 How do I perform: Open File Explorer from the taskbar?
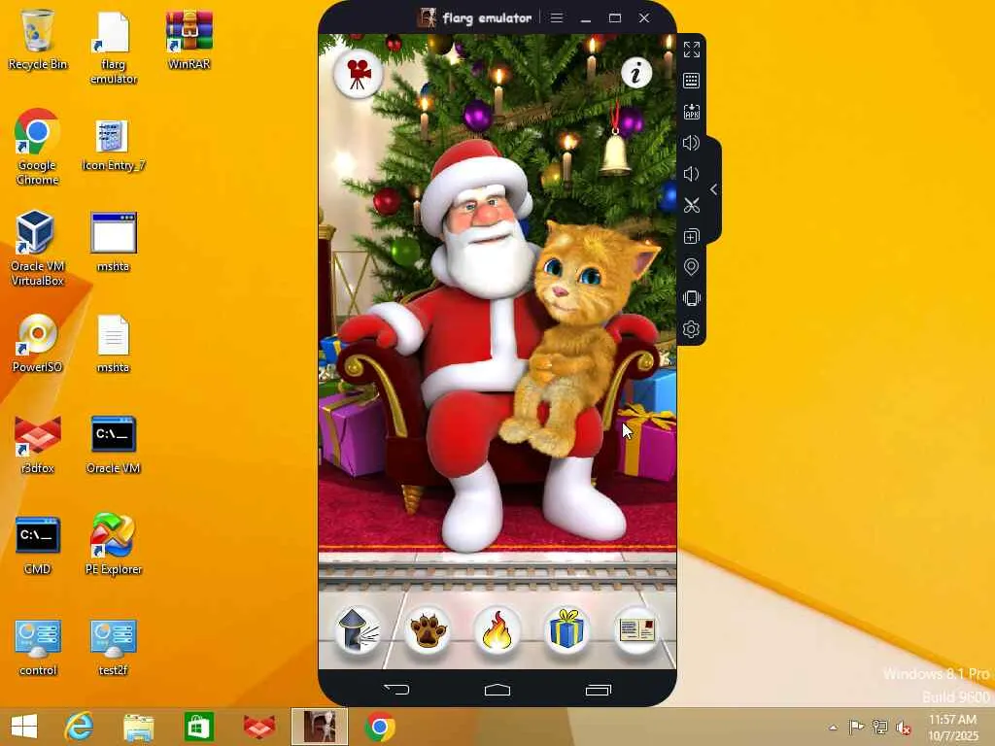tap(138, 727)
